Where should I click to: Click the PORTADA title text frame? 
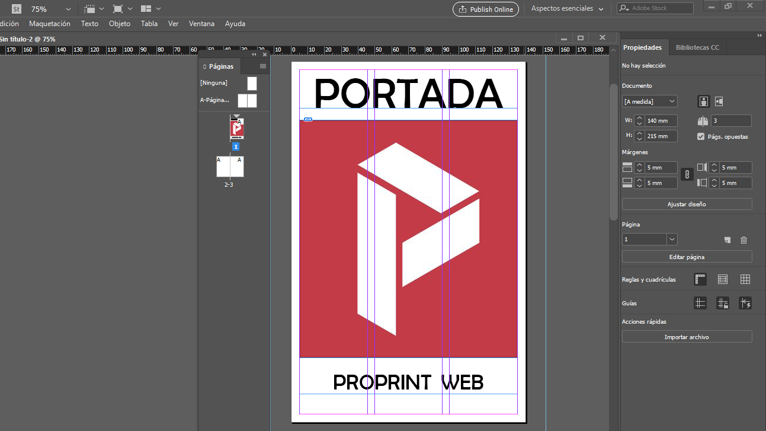click(408, 93)
